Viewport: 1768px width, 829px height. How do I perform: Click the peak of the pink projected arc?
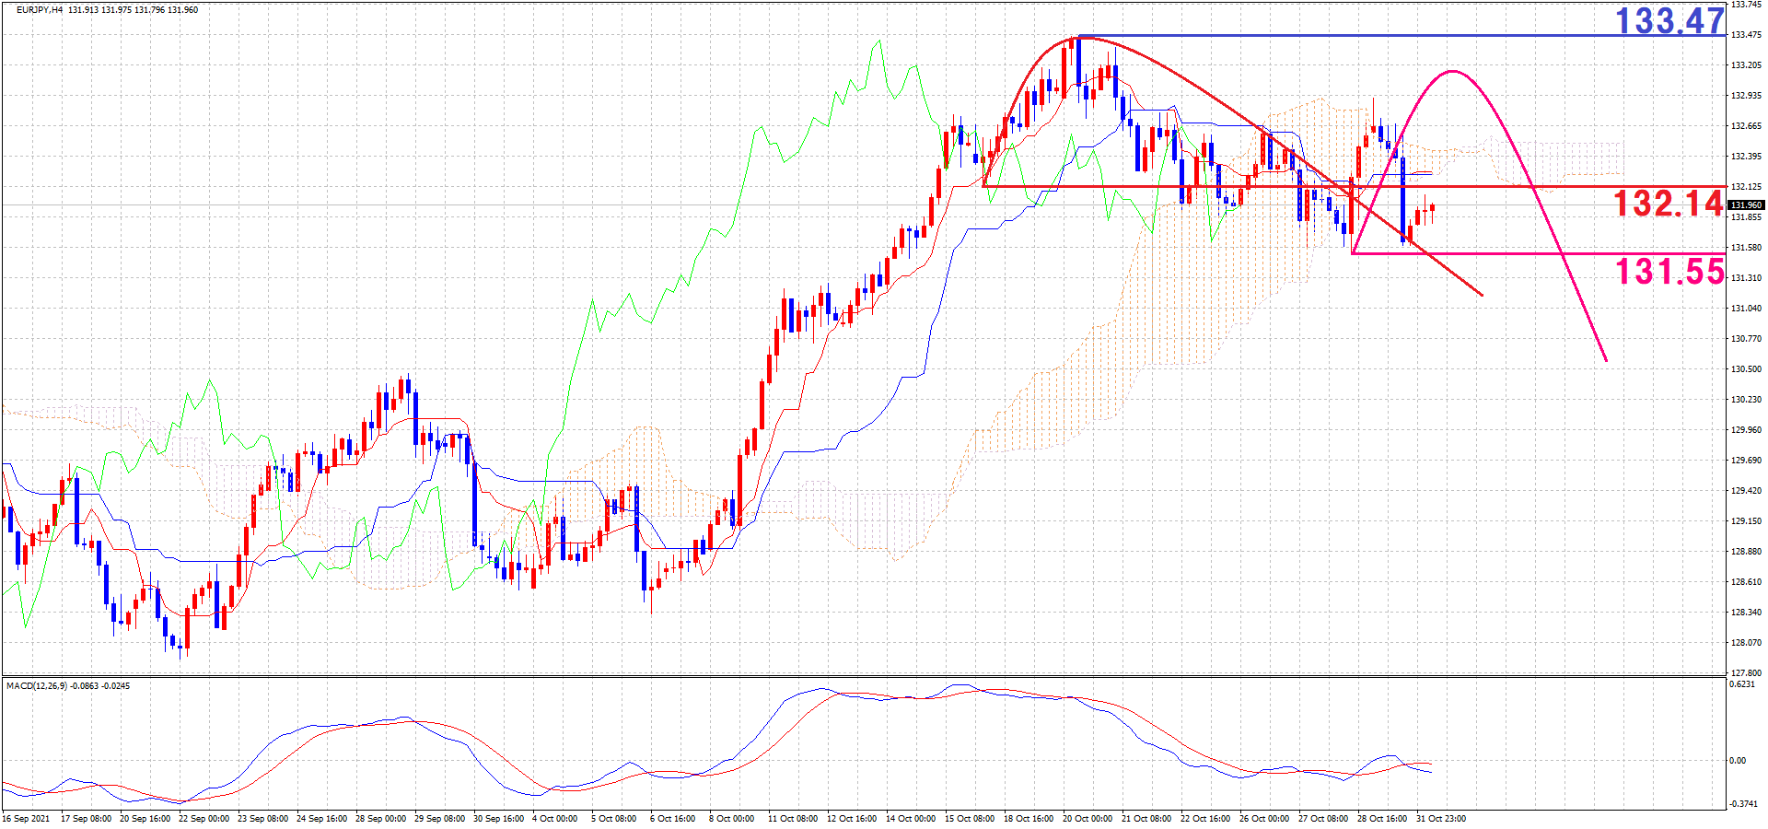point(1452,71)
